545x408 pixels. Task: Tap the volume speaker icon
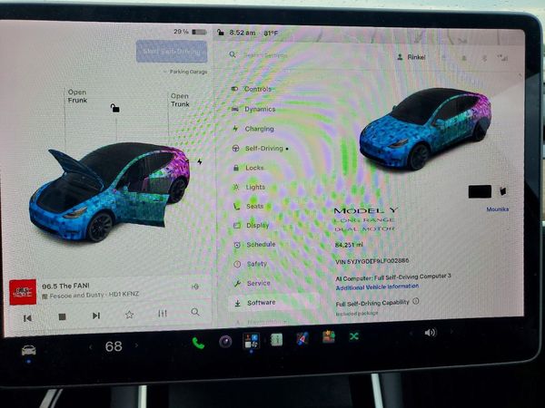click(430, 333)
